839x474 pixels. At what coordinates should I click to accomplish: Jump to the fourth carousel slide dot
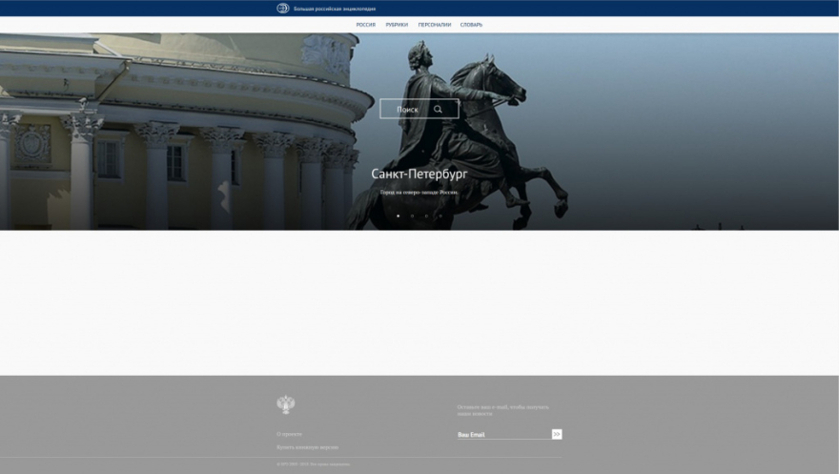click(x=440, y=216)
